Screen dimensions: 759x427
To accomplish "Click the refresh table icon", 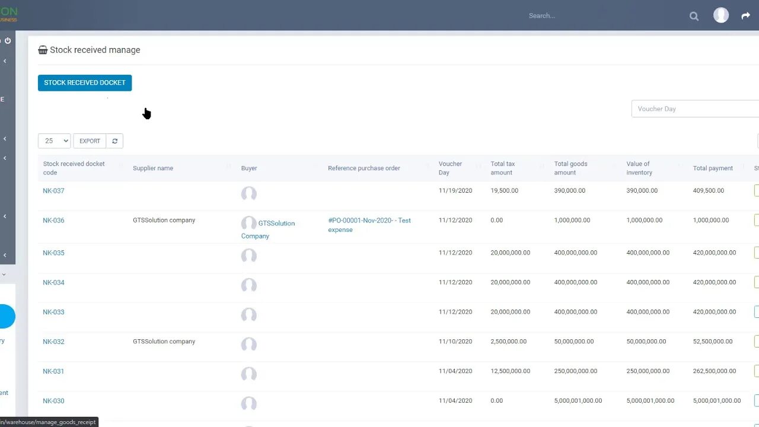I will (114, 141).
